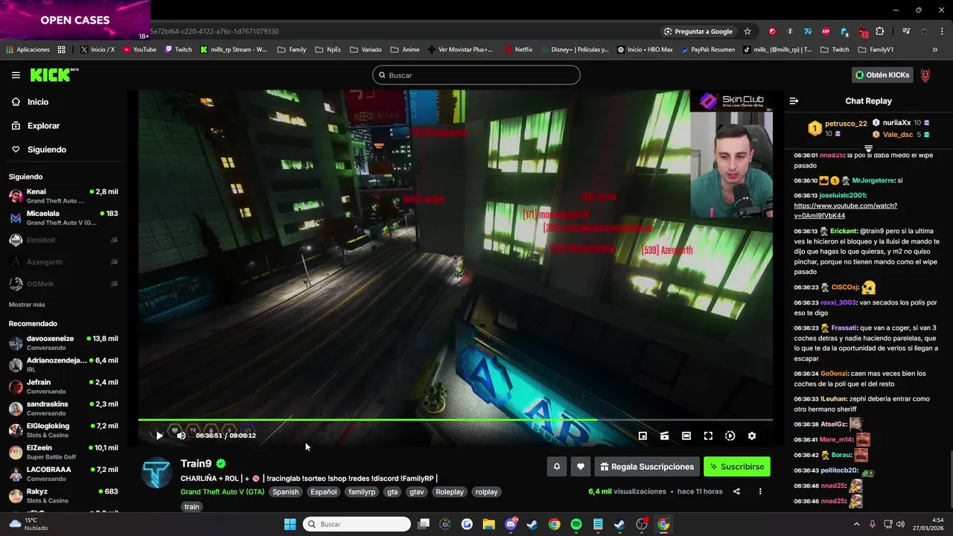Open the three-dot options below the video
Screen dimensions: 953x536
[x=760, y=491]
